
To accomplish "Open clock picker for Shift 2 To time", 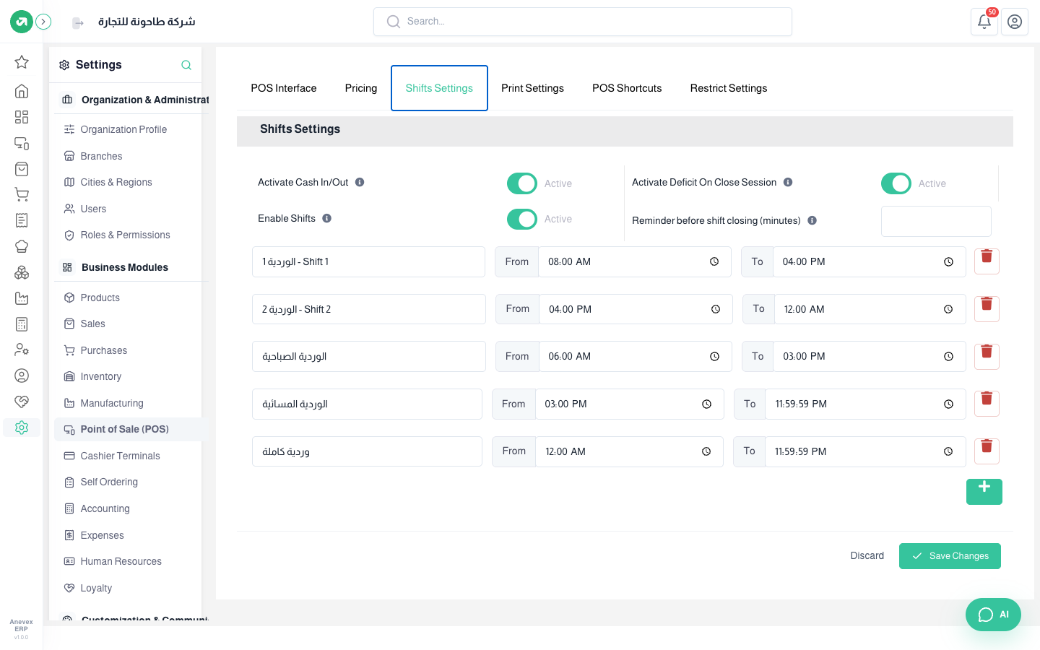I will 948,309.
